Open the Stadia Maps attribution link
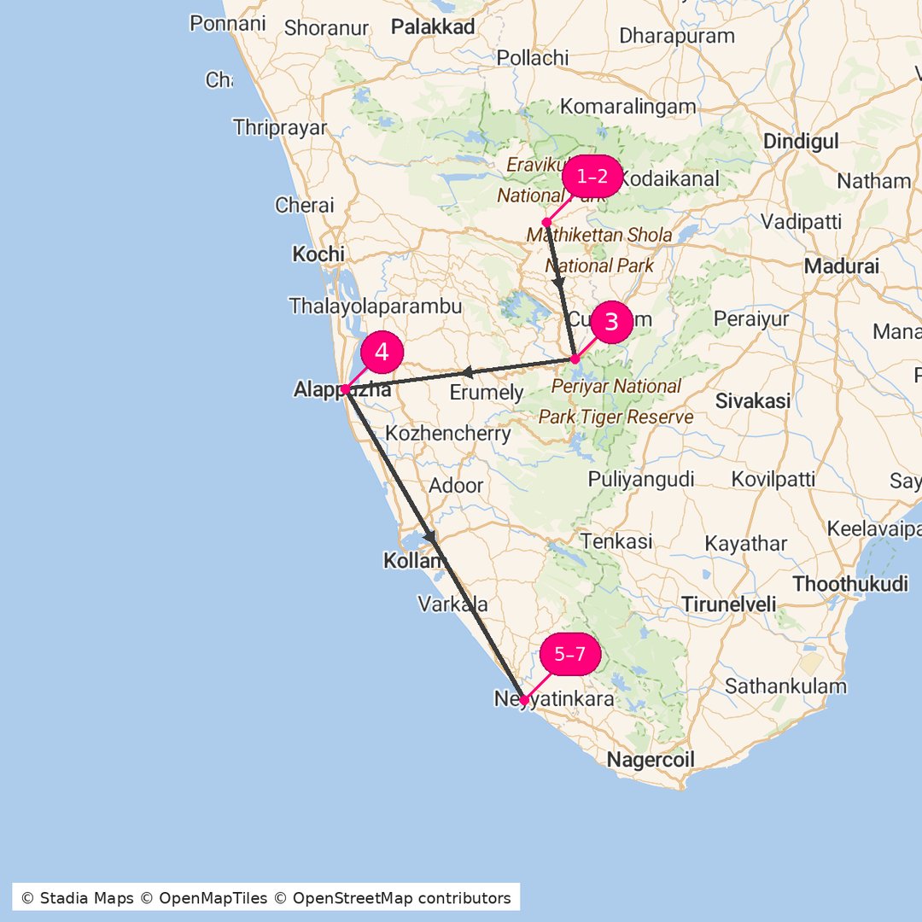 [x=78, y=898]
